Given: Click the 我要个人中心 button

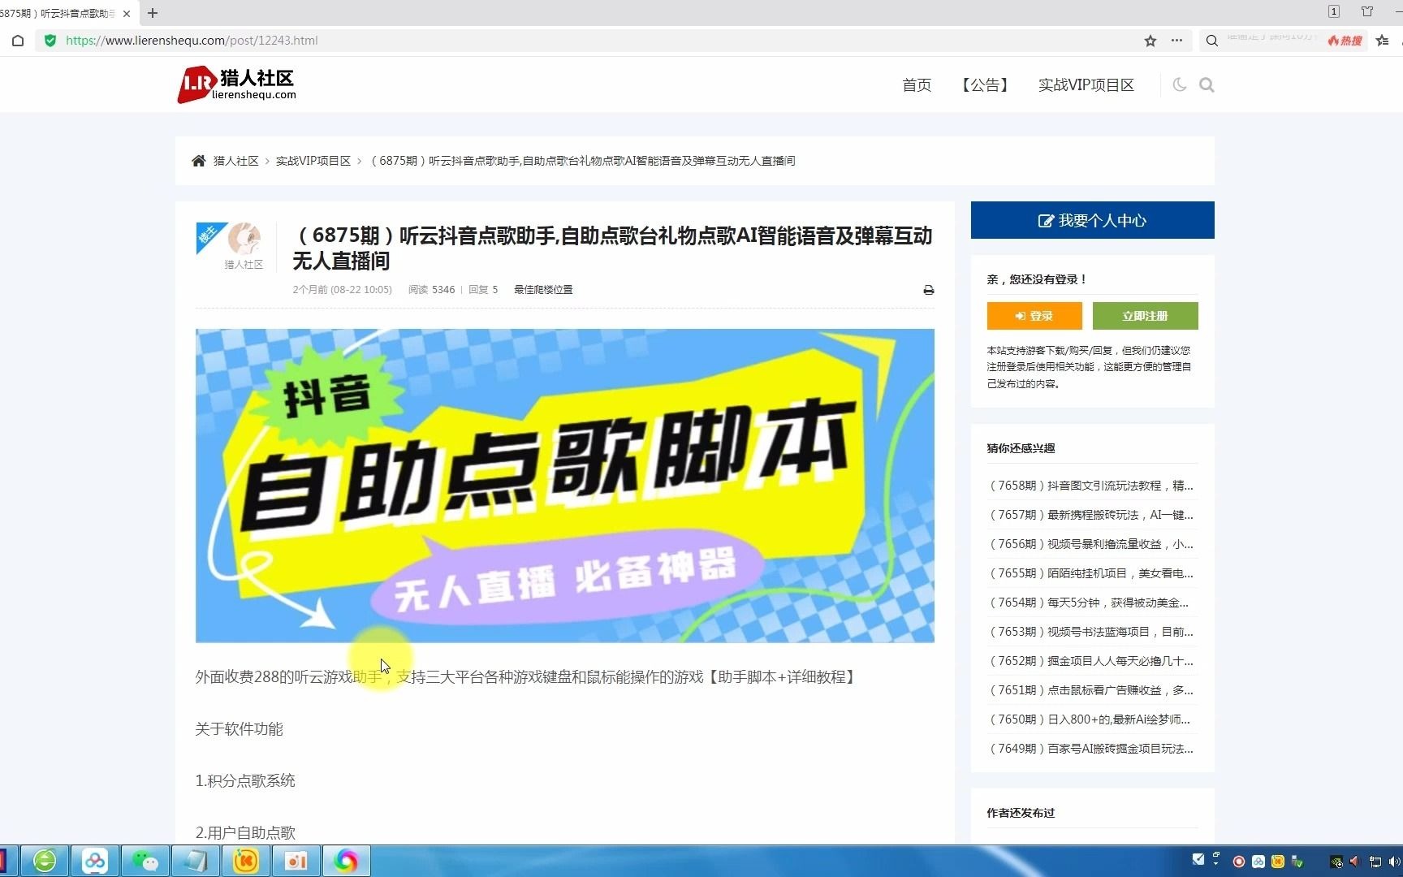Looking at the screenshot, I should (x=1092, y=220).
